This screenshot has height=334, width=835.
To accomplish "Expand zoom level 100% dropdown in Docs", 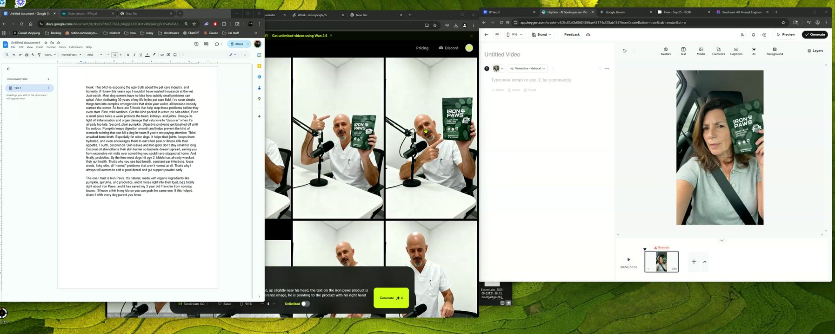I will click(50, 55).
